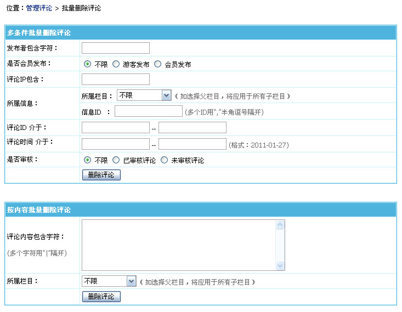Click the 评论ID end value field
402x312 pixels.
coord(192,128)
